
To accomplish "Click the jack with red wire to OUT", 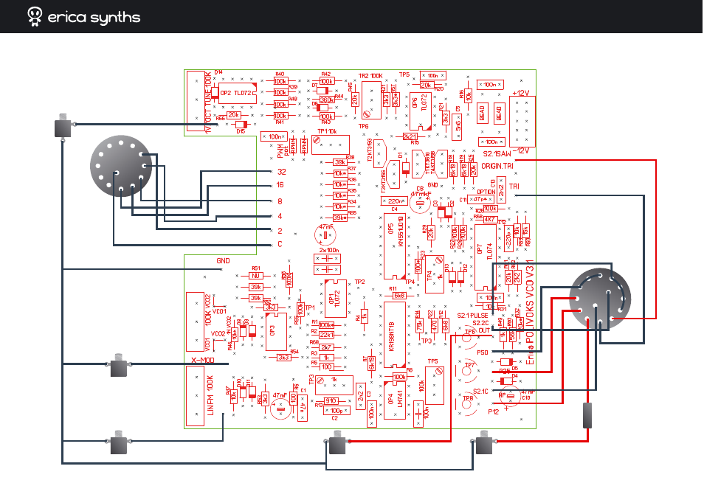I will point(338,442).
